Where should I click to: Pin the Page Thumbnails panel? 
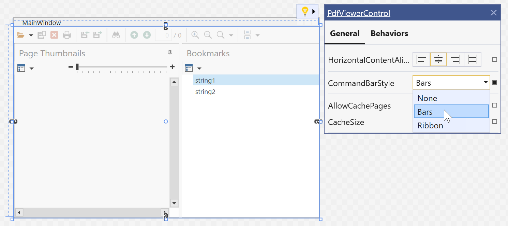point(170,52)
